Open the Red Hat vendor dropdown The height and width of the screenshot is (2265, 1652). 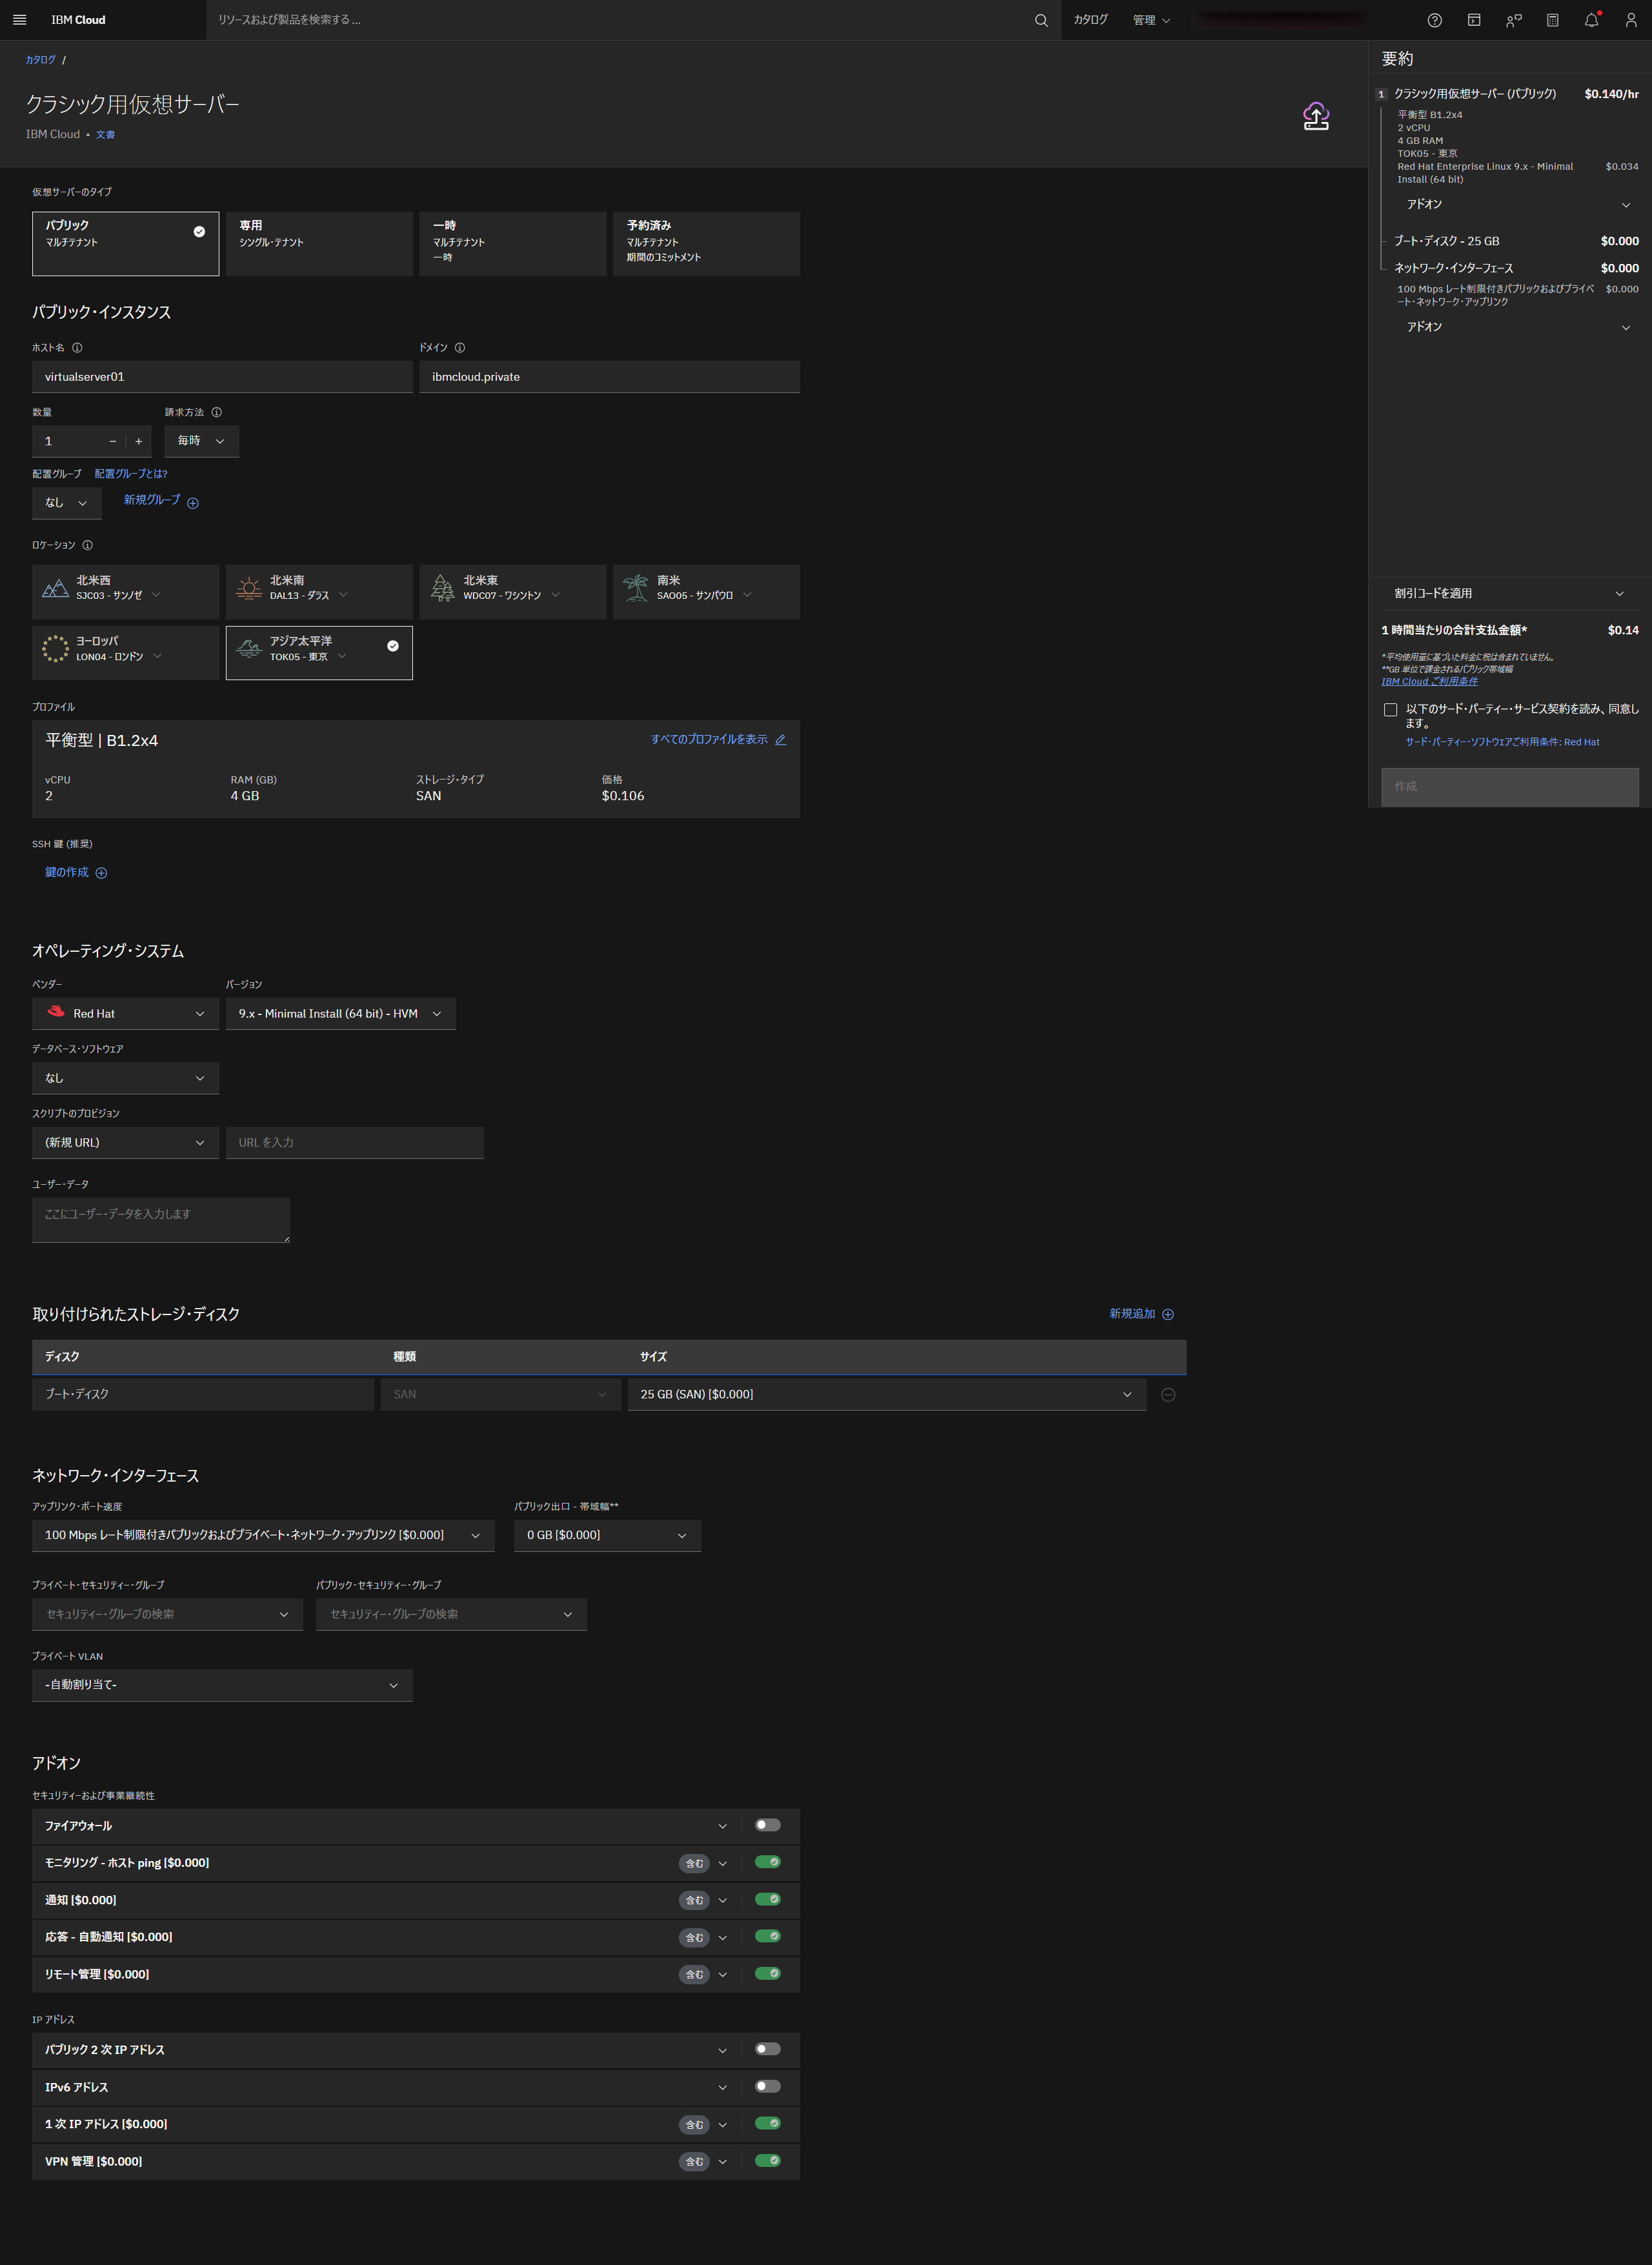[x=125, y=1013]
